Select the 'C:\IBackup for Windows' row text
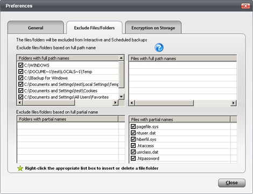 click(x=46, y=78)
